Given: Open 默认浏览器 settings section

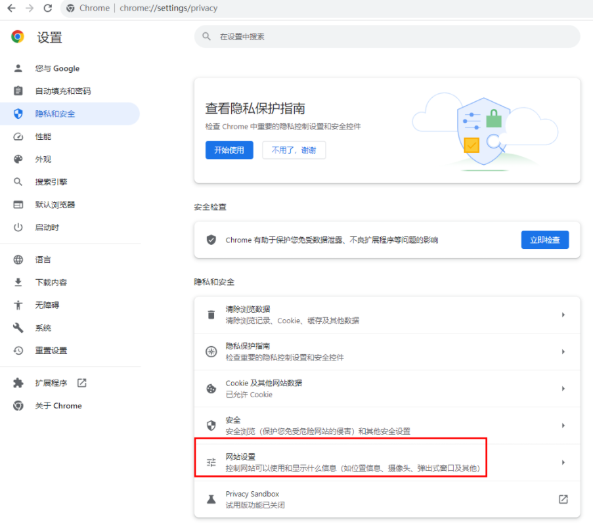Looking at the screenshot, I should click(70, 205).
